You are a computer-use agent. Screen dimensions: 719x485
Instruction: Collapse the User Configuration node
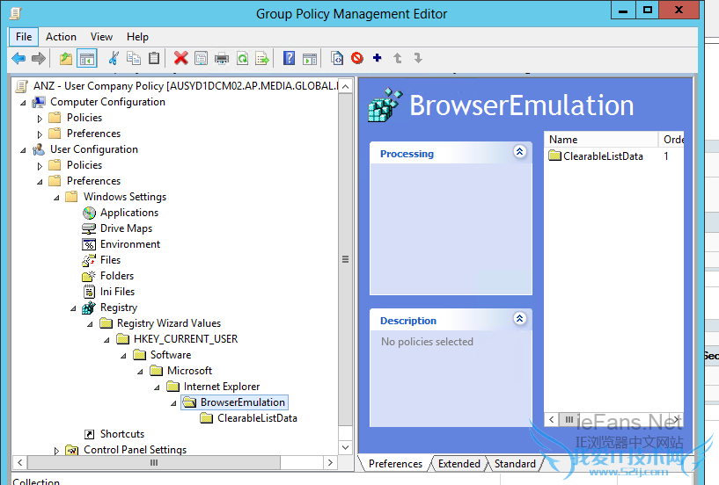coord(23,150)
